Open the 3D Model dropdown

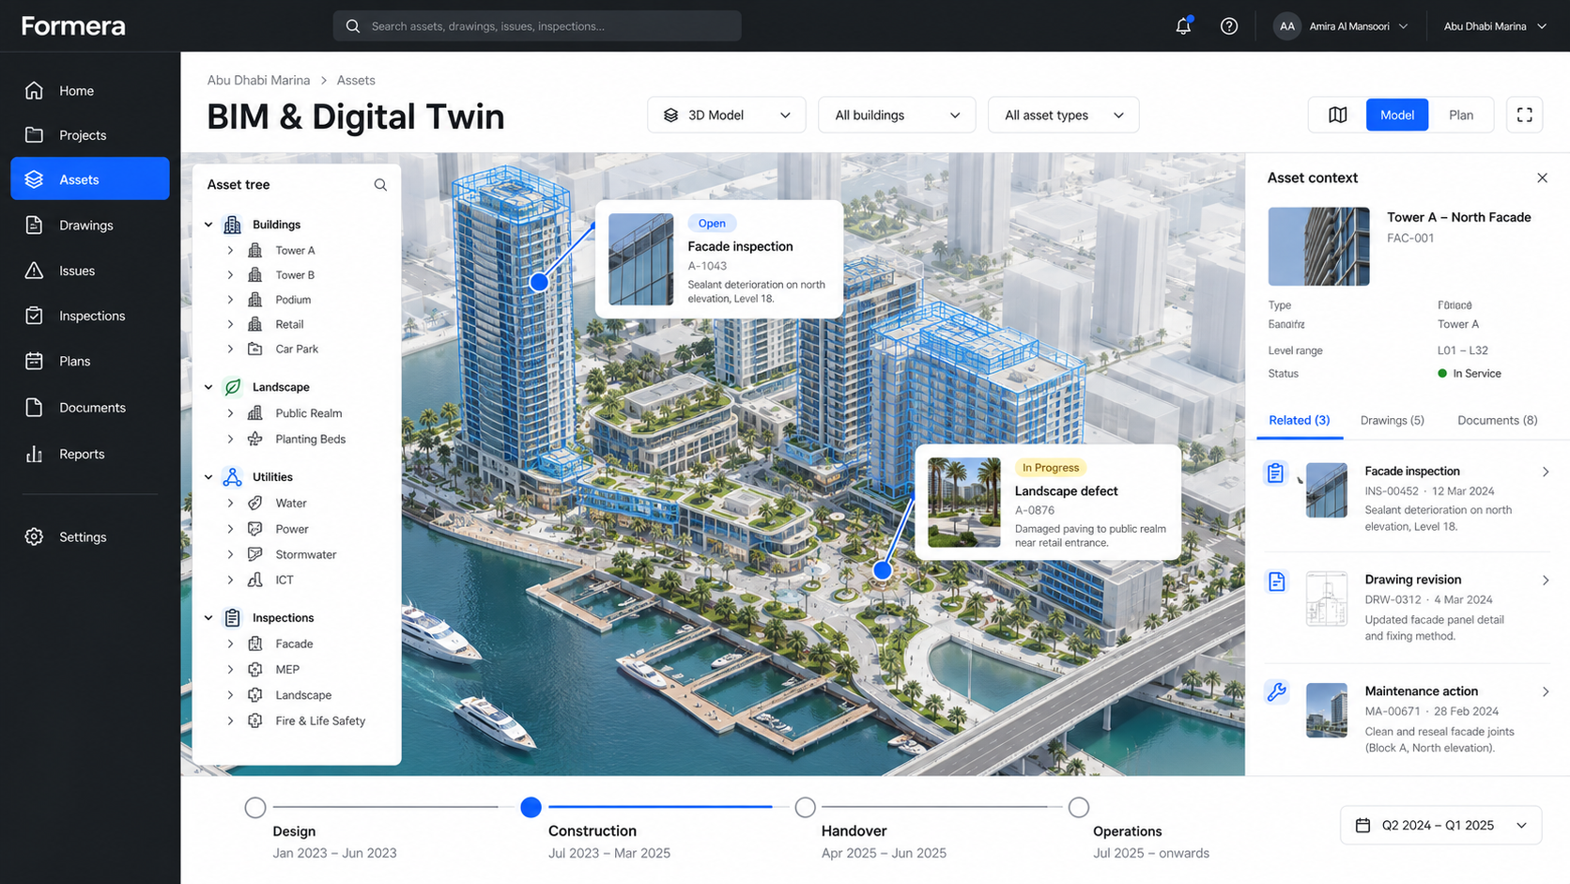pos(726,115)
